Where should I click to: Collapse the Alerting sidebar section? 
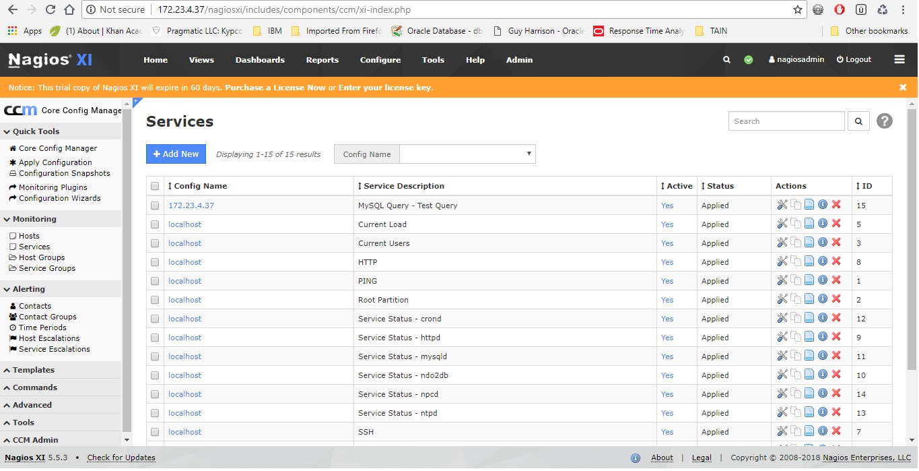pos(61,289)
